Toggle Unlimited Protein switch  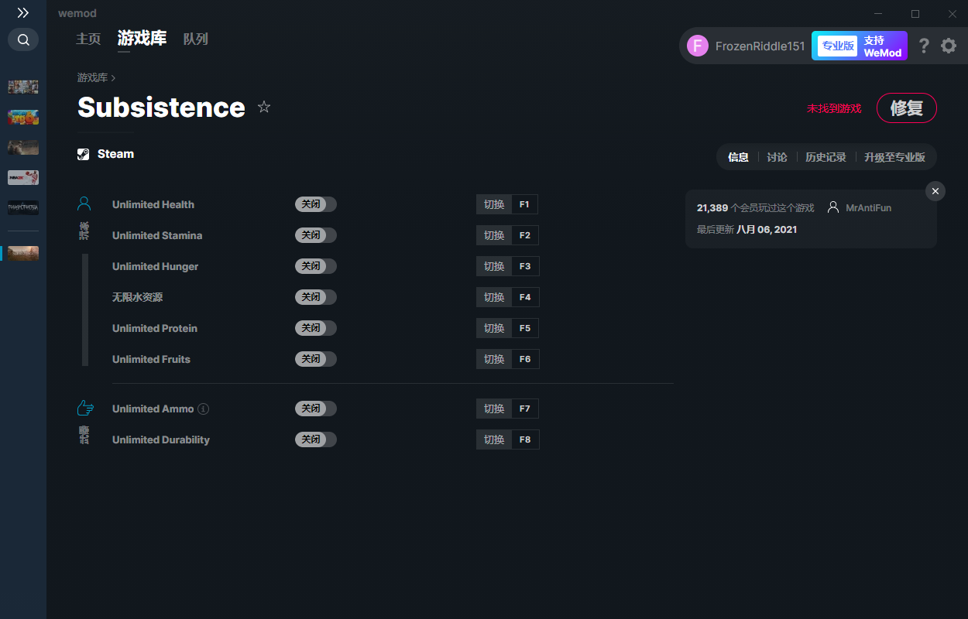(316, 328)
